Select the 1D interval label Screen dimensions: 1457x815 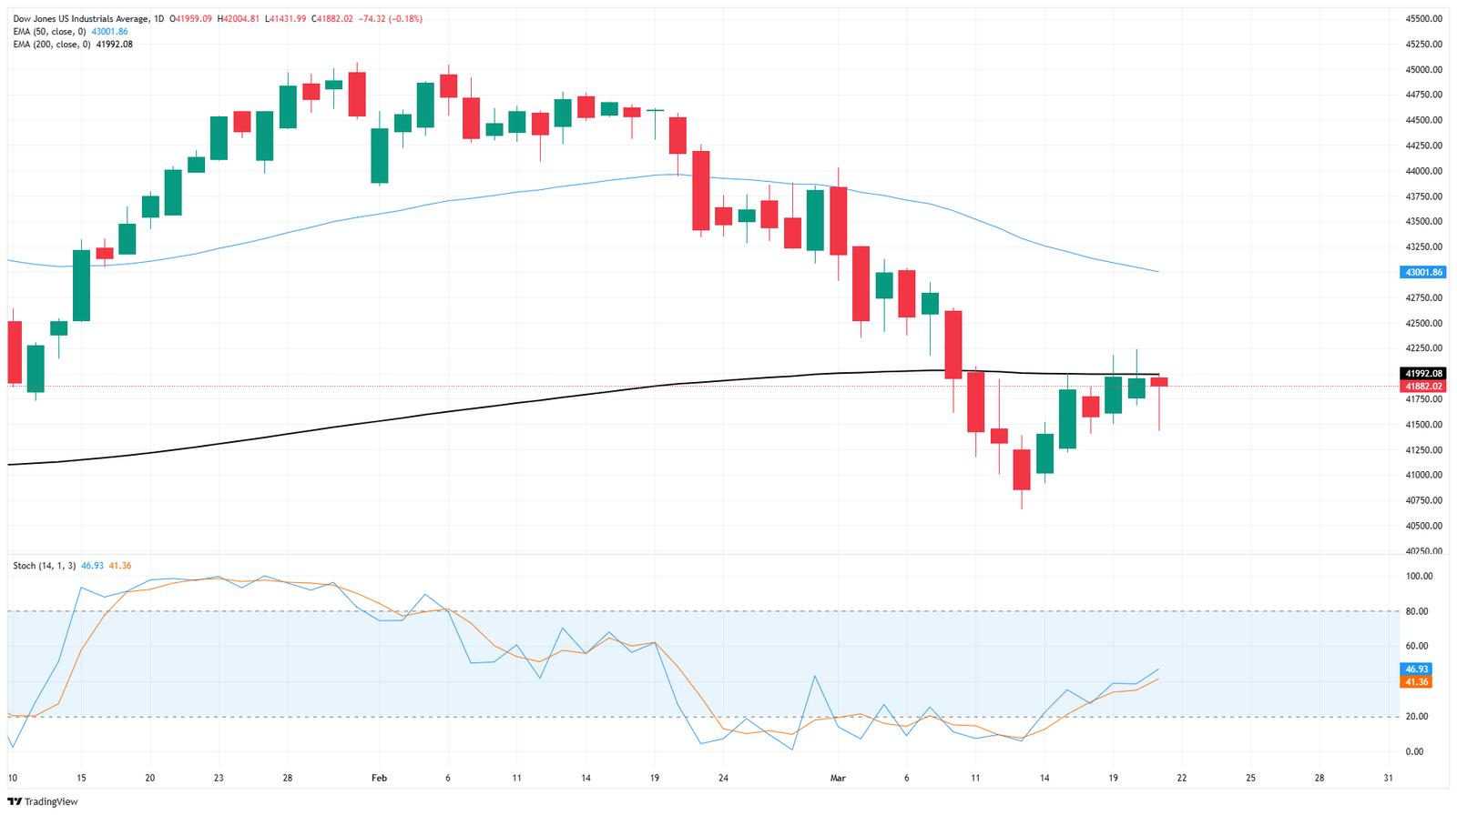[160, 18]
